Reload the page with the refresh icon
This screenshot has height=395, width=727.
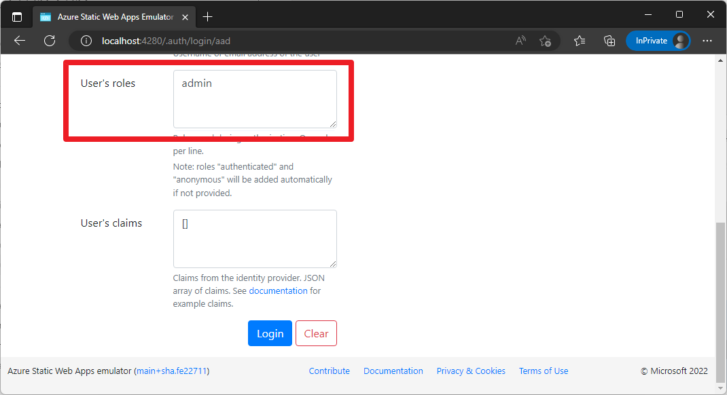[x=50, y=41]
